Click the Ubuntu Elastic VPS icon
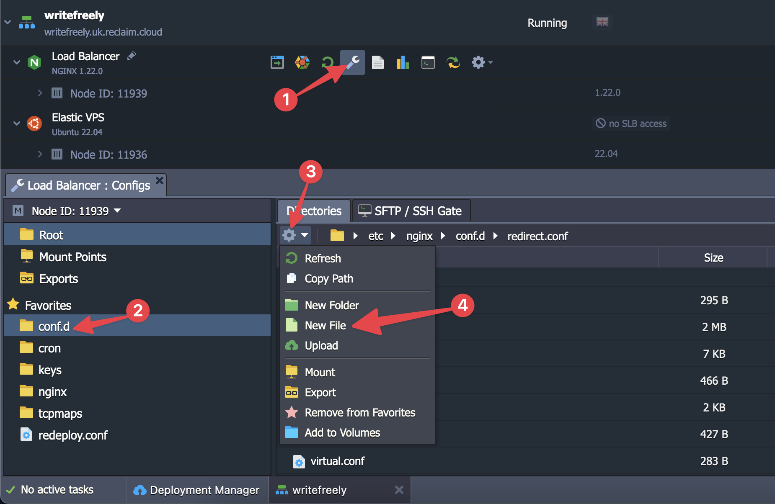Viewport: 775px width, 504px height. (x=34, y=123)
